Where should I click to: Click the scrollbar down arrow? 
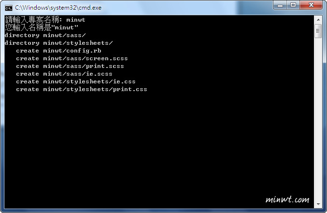[x=318, y=204]
